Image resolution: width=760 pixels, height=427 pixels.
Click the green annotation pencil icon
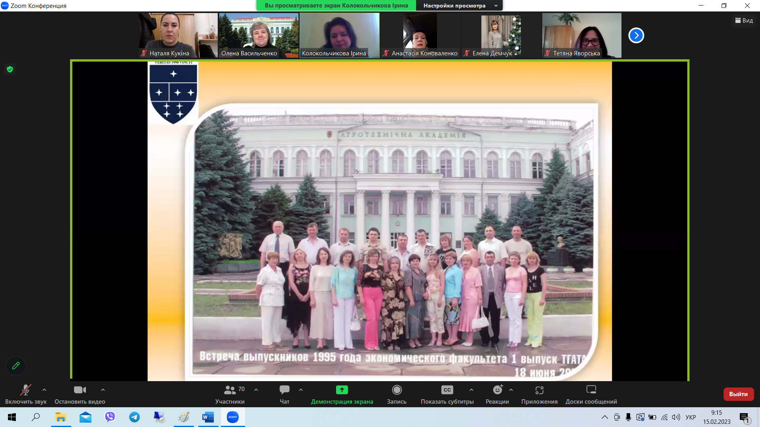[16, 366]
